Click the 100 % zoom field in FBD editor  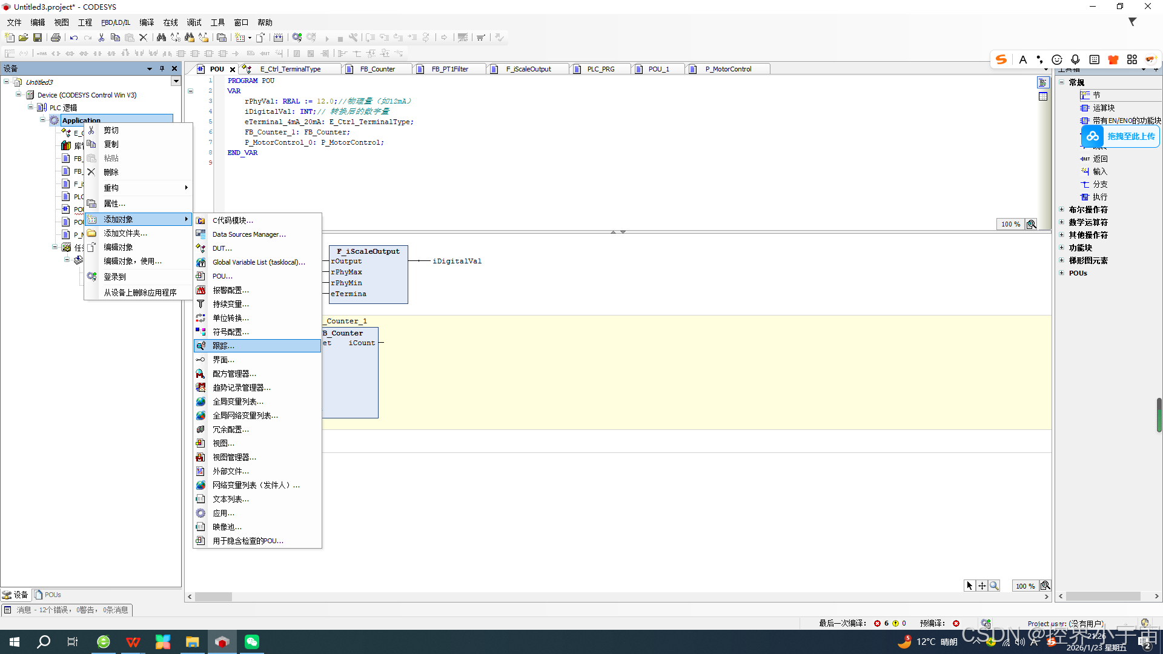point(1025,586)
